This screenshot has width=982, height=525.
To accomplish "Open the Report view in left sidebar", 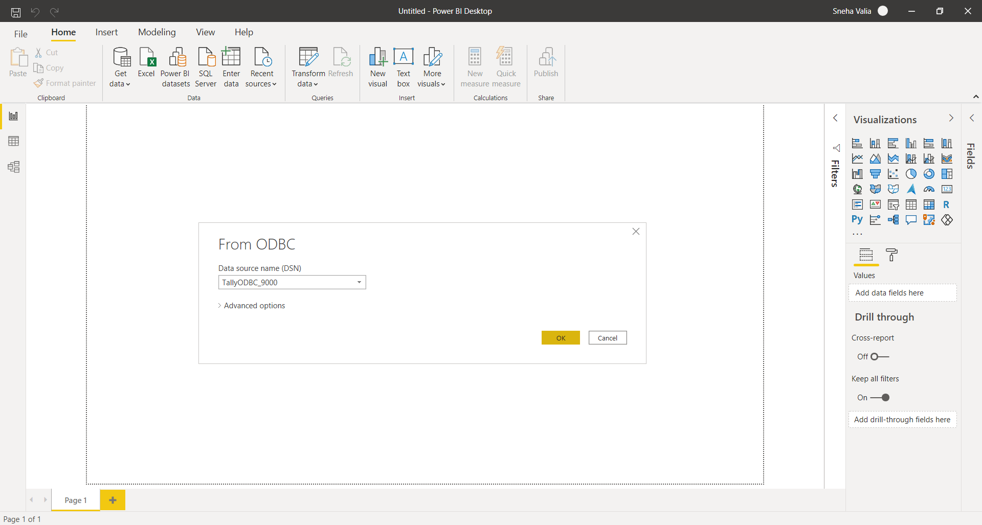I will (13, 116).
